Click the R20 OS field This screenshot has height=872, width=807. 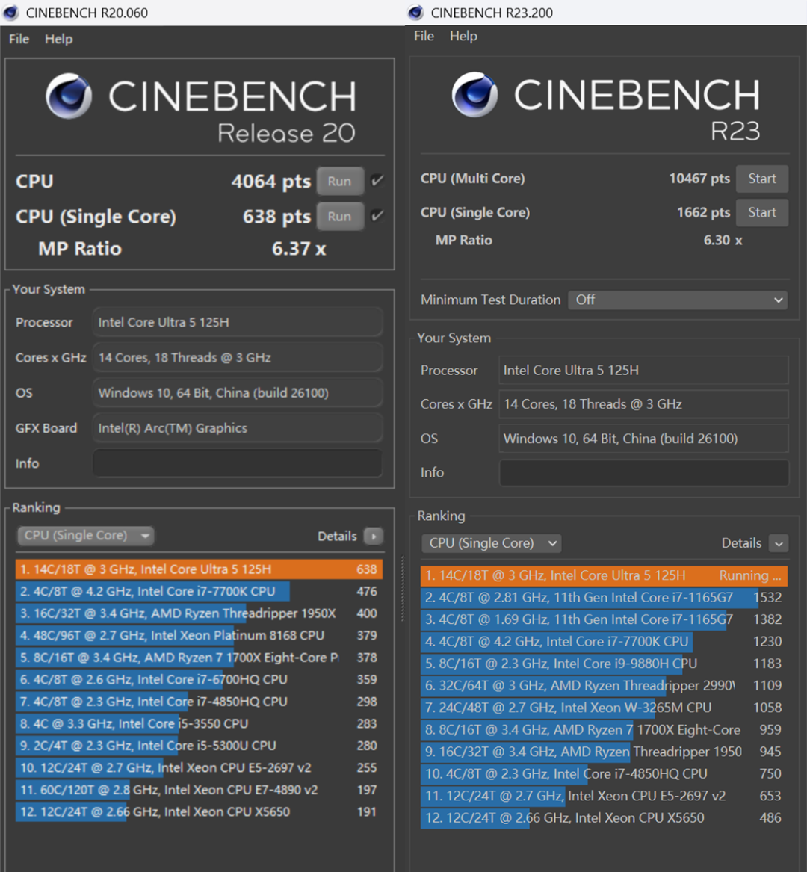[x=238, y=392]
